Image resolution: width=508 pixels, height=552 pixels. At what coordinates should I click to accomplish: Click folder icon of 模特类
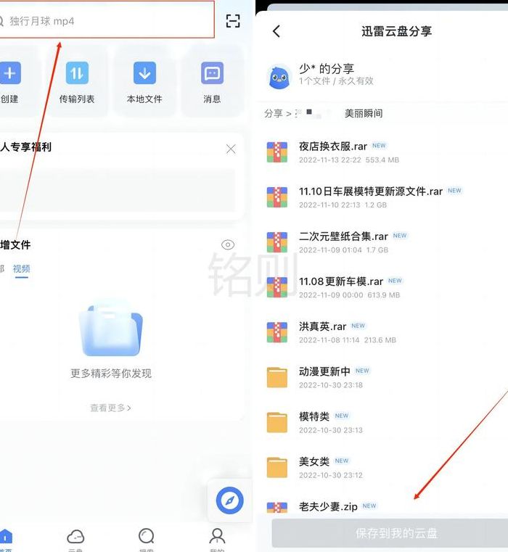point(277,422)
